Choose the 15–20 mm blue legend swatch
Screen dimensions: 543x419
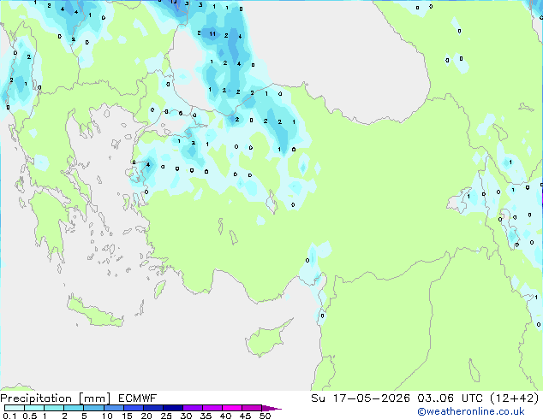(133, 408)
